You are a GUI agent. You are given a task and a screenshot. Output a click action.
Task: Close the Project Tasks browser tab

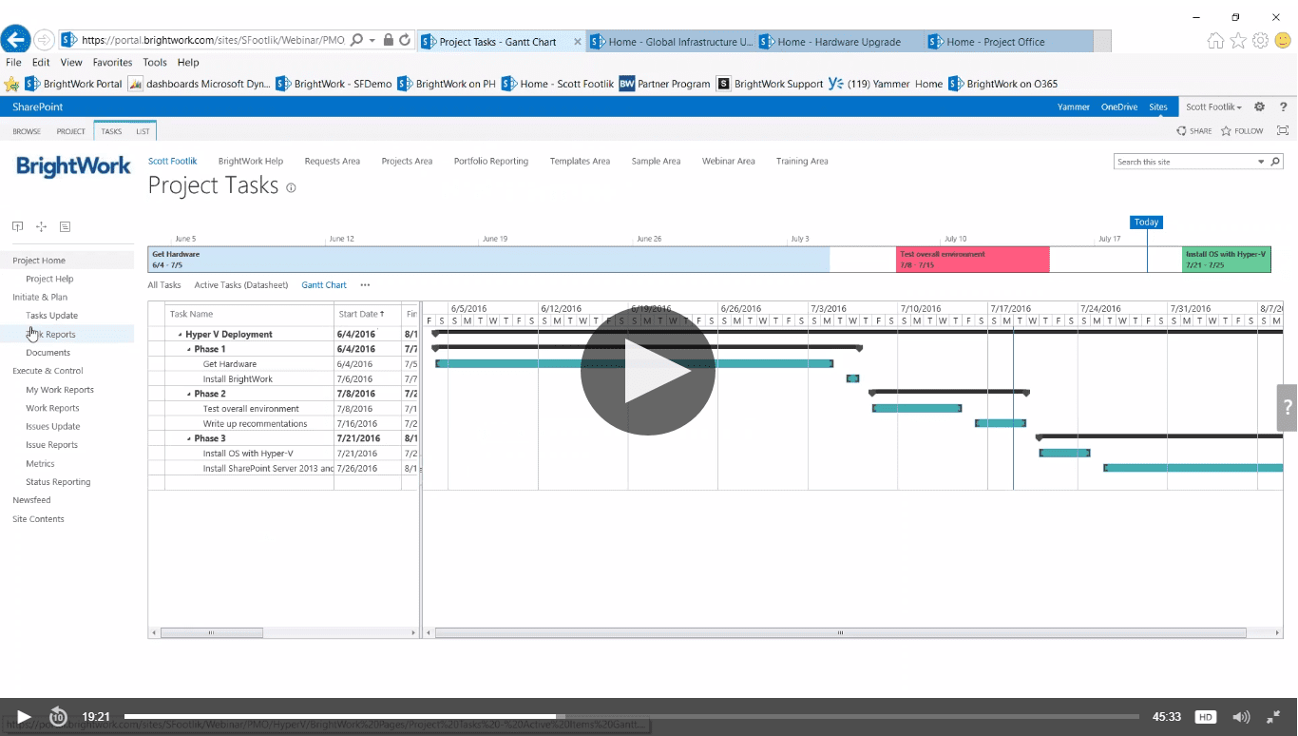pyautogui.click(x=577, y=42)
